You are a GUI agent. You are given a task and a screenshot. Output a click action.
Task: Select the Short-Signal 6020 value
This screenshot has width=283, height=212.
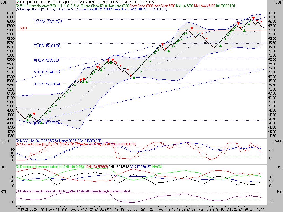click(141, 6)
